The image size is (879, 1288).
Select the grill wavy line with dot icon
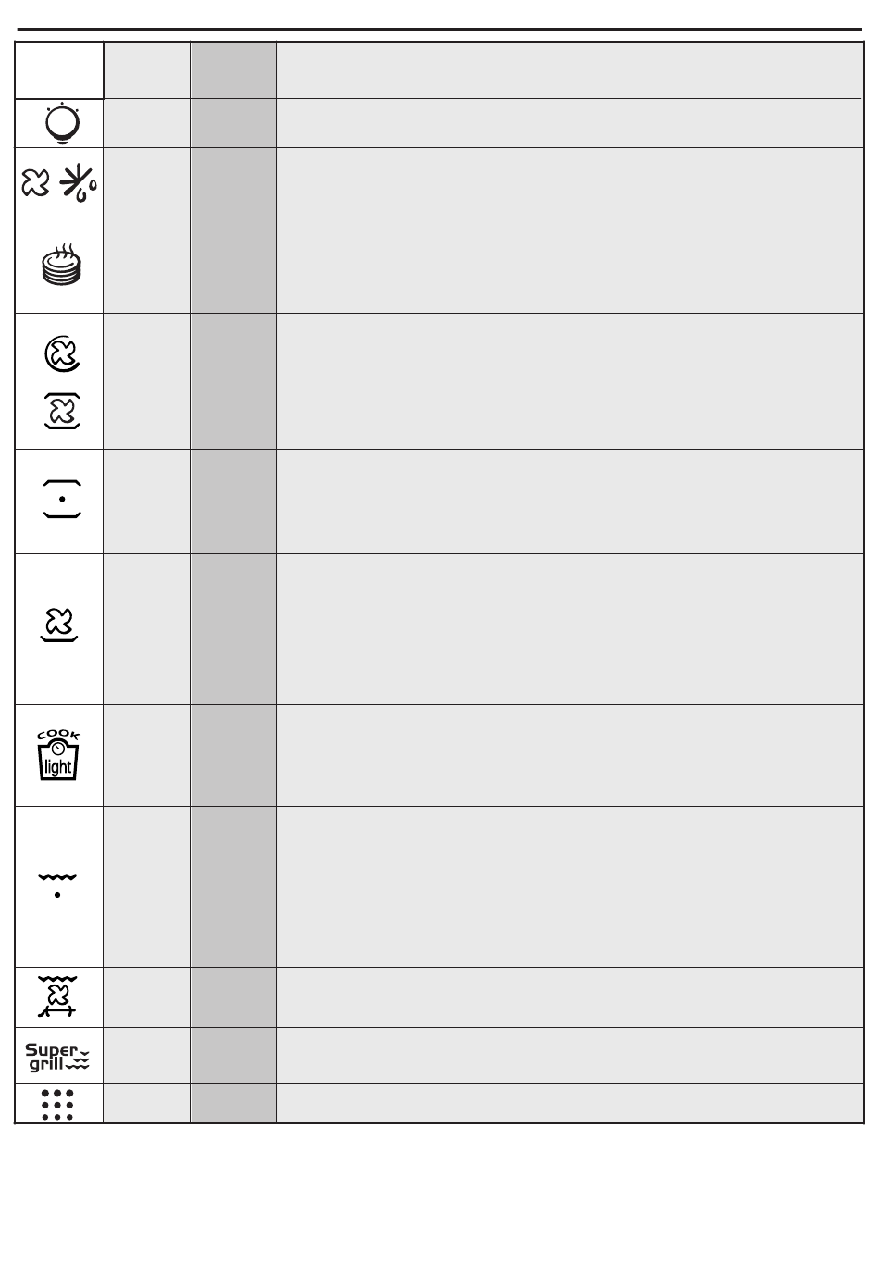57,884
